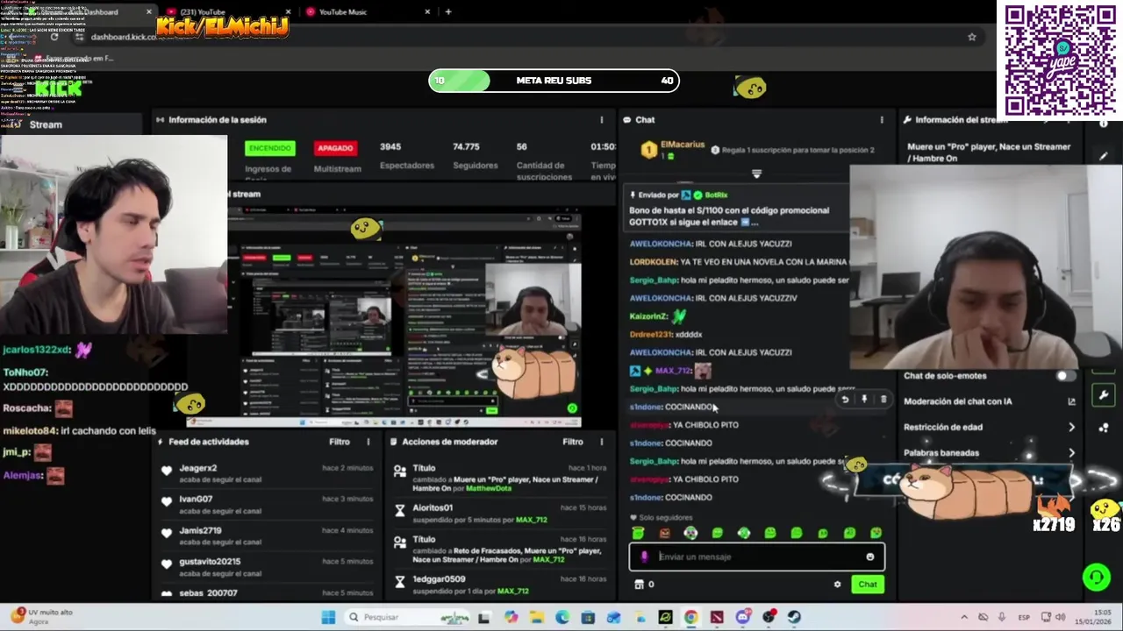The width and height of the screenshot is (1123, 631).
Task: Bookmark this page with the star icon
Action: 971,37
